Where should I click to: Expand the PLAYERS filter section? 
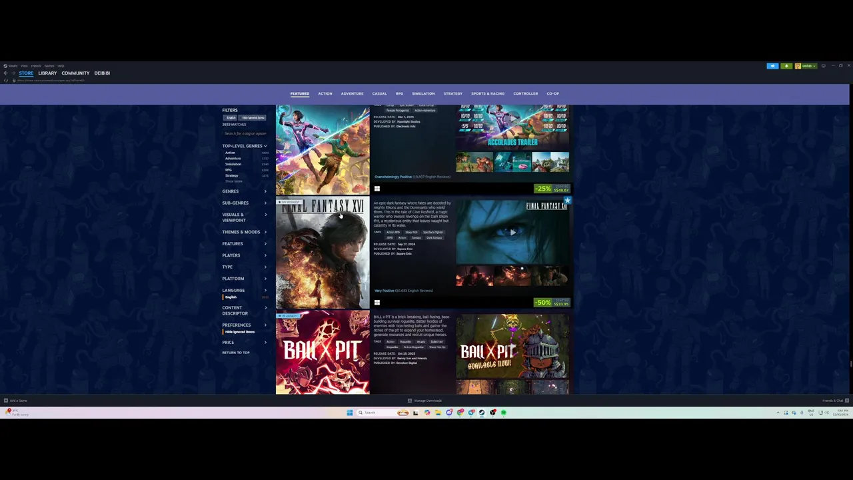click(x=245, y=255)
